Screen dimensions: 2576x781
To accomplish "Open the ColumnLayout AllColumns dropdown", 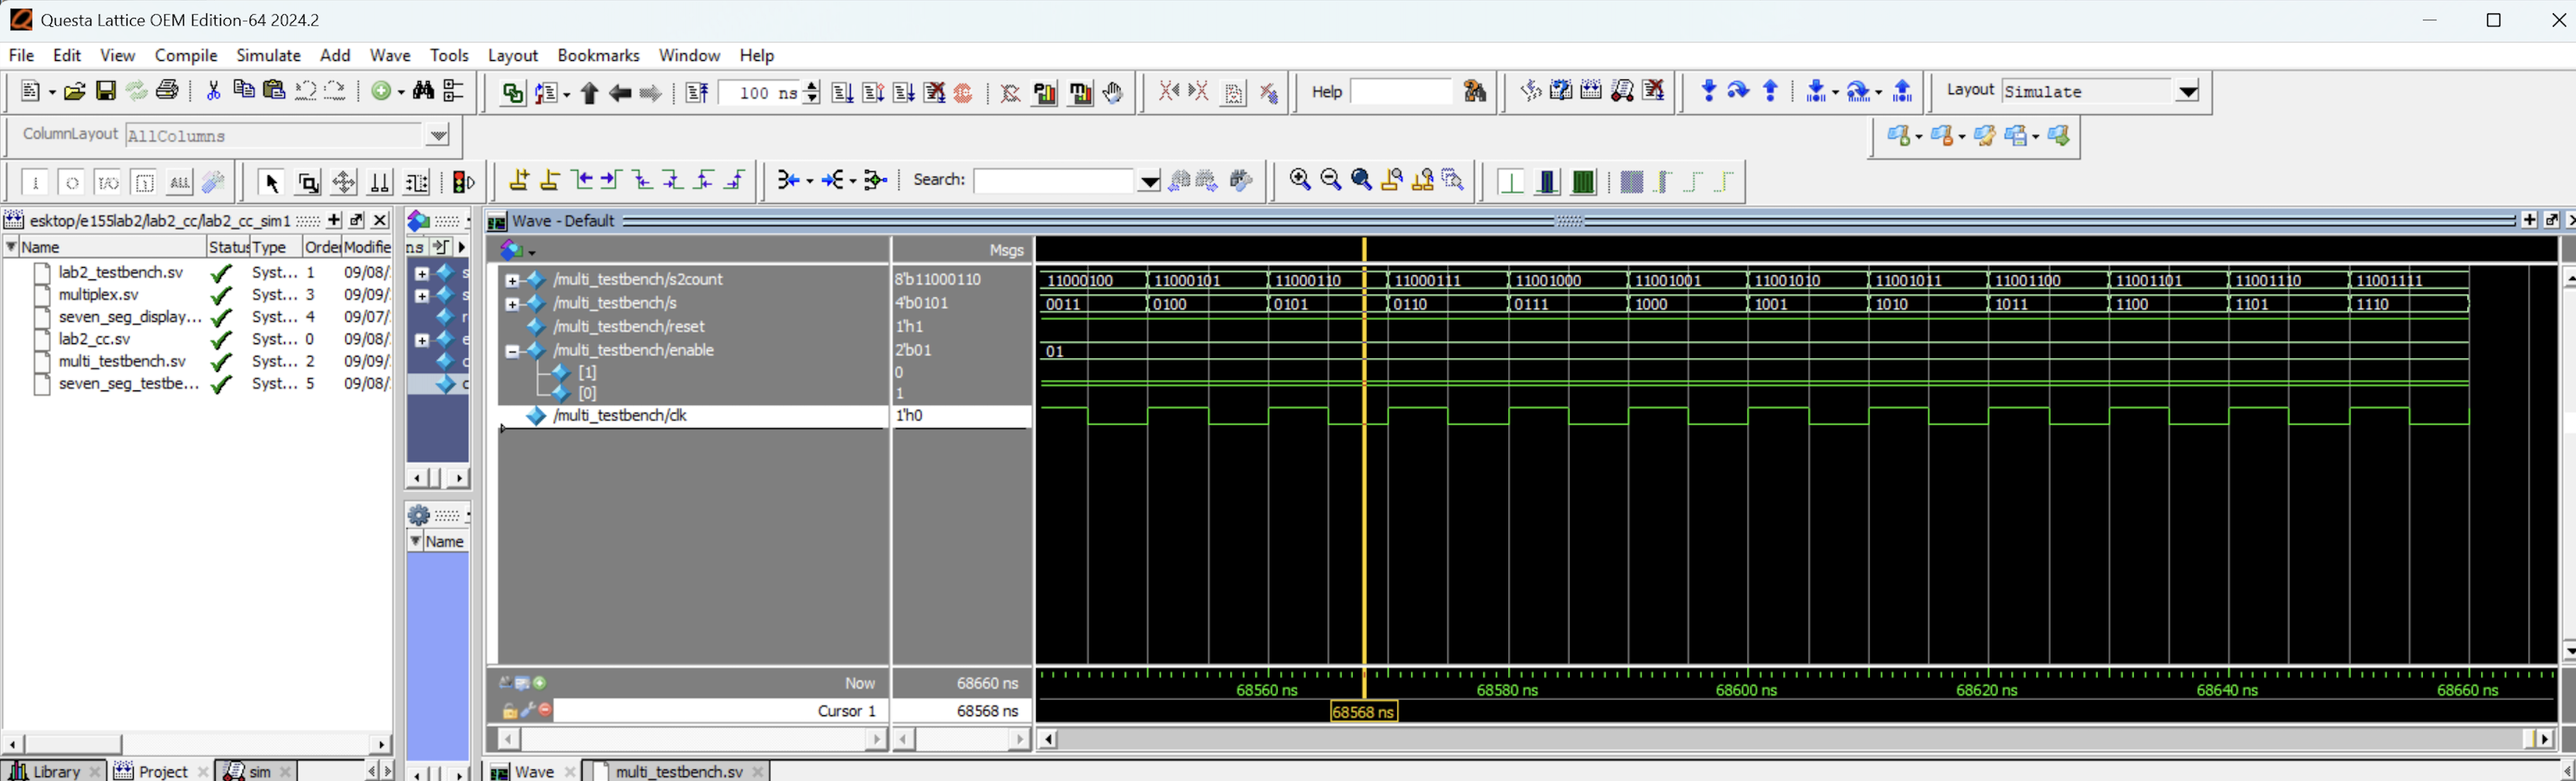I will (x=438, y=135).
